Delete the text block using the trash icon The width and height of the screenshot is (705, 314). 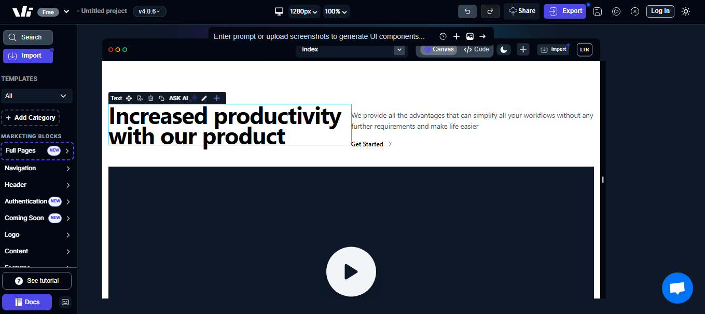coord(150,98)
